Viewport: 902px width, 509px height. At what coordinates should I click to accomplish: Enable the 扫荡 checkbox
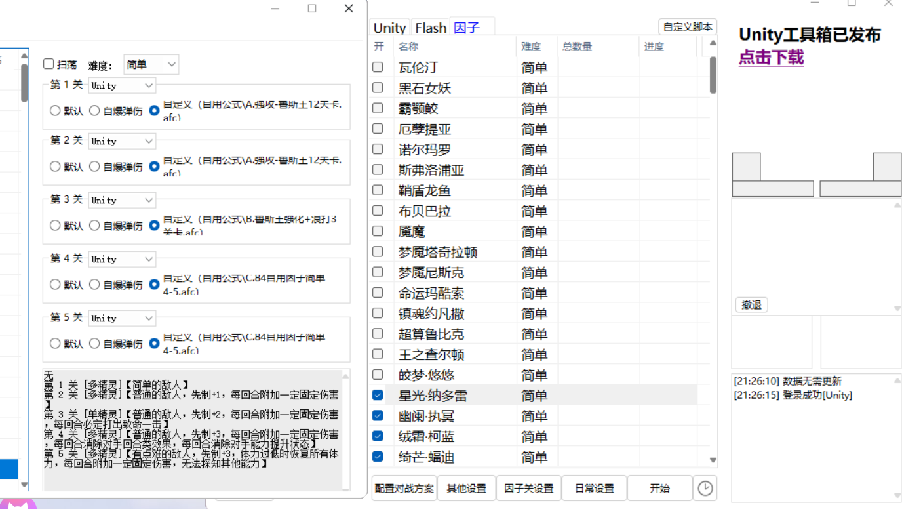(49, 64)
